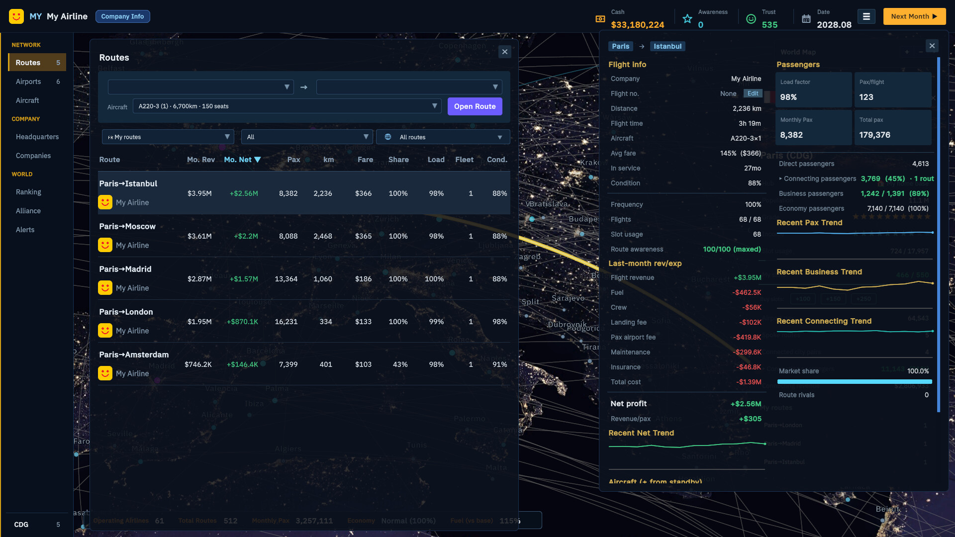Open the origin airport dropdown
The image size is (955, 537).
pyautogui.click(x=200, y=87)
